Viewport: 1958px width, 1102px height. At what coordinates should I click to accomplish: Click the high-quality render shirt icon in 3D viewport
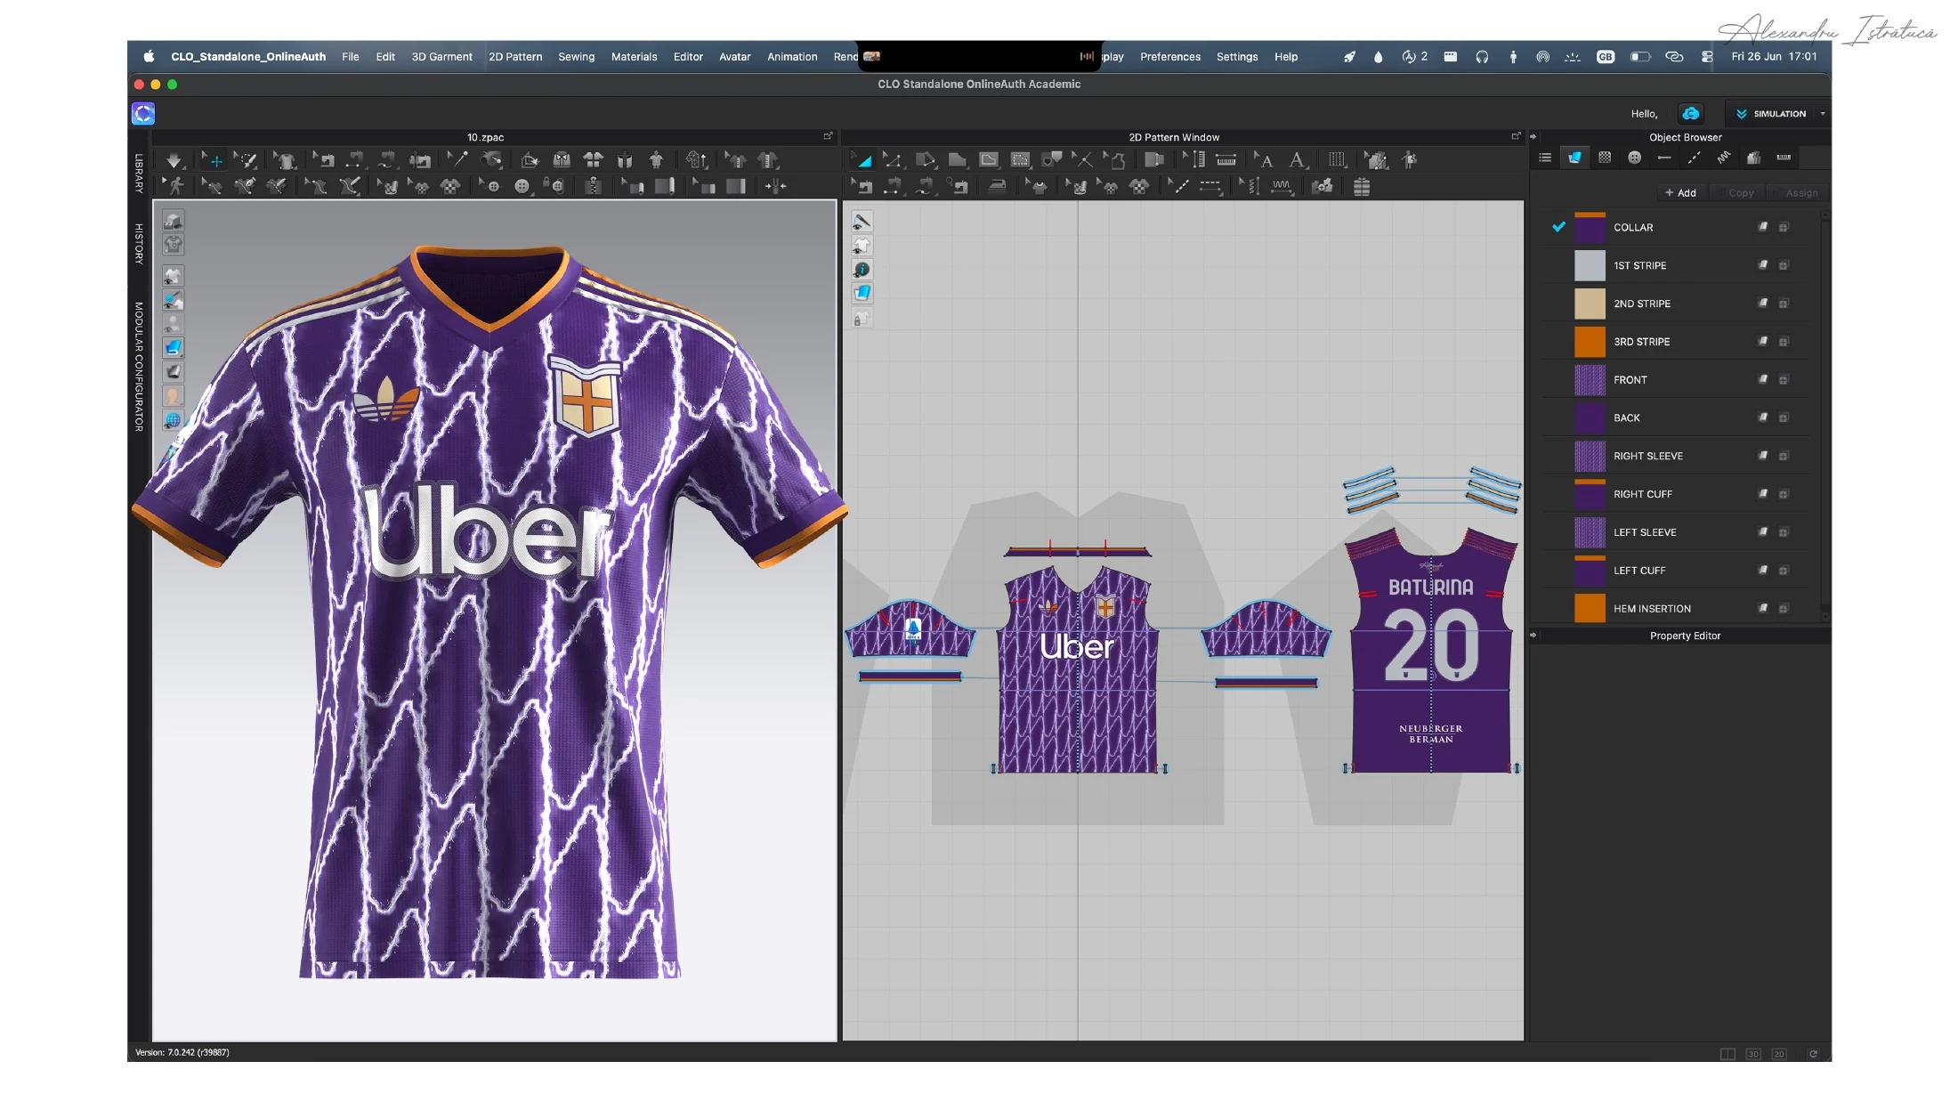[173, 244]
